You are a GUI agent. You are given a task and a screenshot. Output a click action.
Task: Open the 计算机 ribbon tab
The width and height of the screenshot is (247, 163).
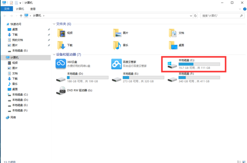20,9
